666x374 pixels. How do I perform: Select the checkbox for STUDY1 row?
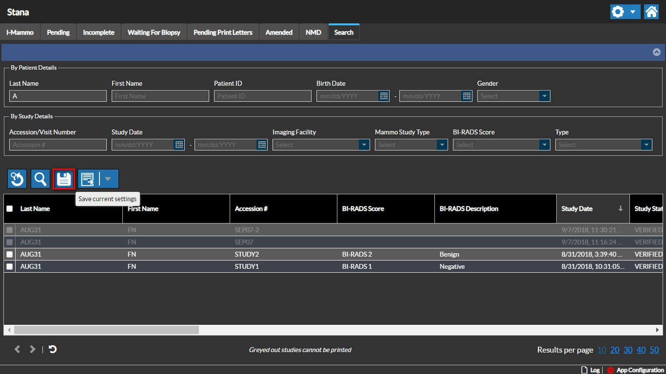(10, 266)
